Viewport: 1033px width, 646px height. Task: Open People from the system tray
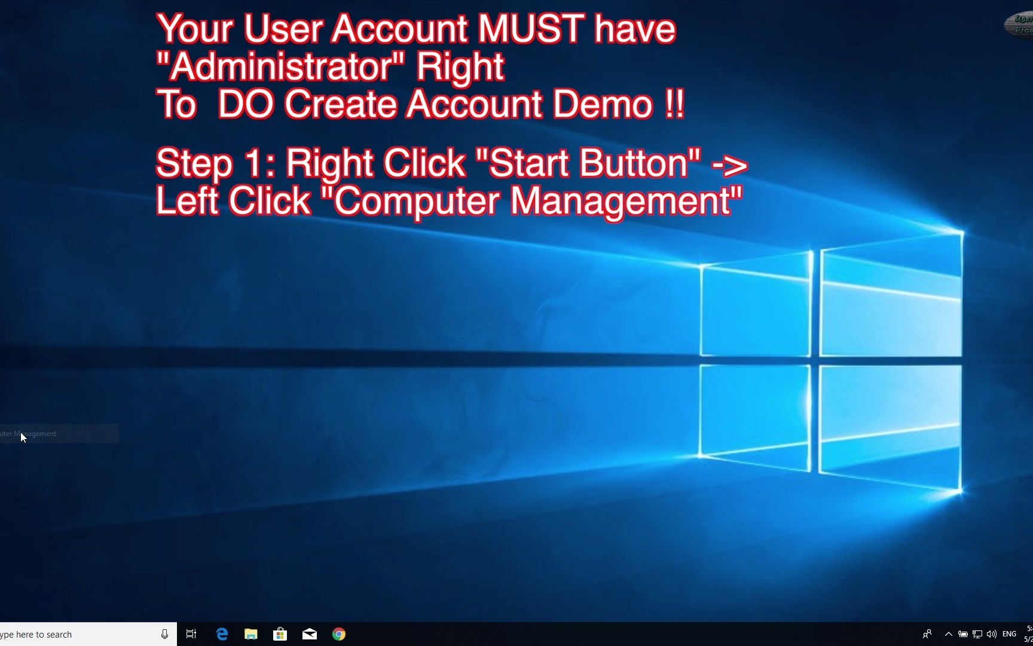[x=927, y=634]
